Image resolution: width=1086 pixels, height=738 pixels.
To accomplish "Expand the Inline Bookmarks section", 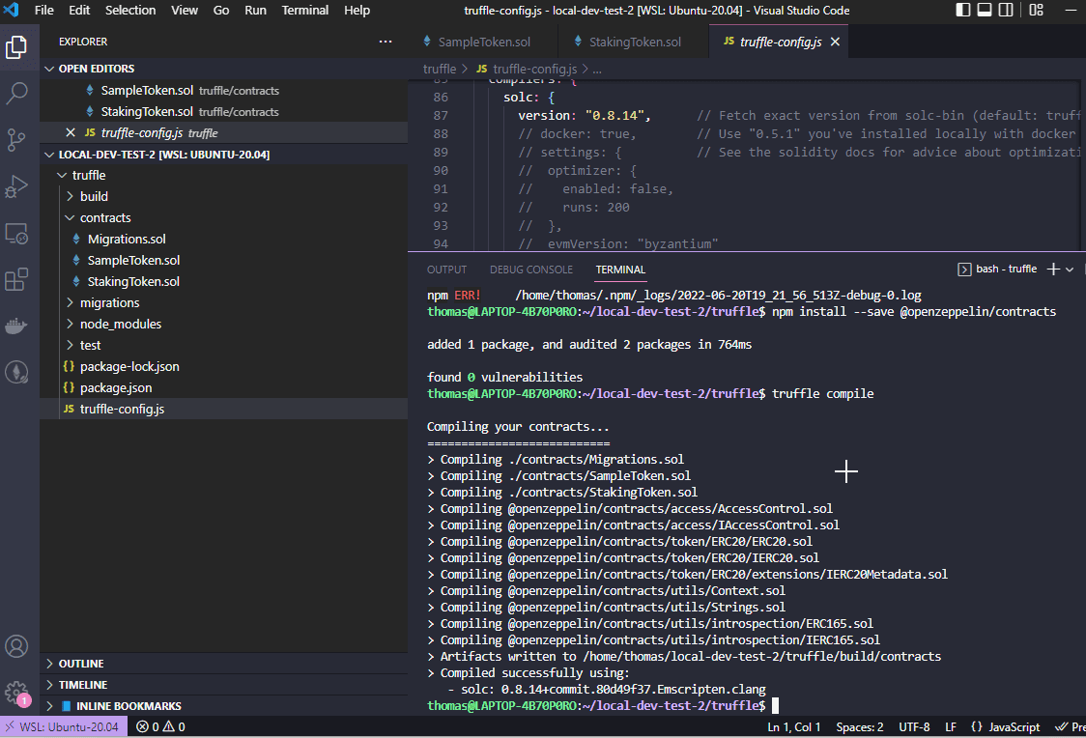I will coord(224,705).
